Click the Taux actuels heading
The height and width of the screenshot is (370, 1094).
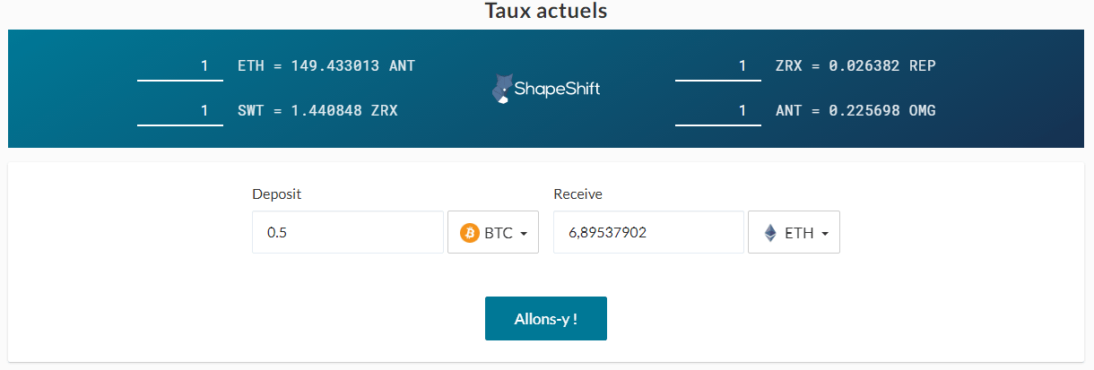(546, 12)
